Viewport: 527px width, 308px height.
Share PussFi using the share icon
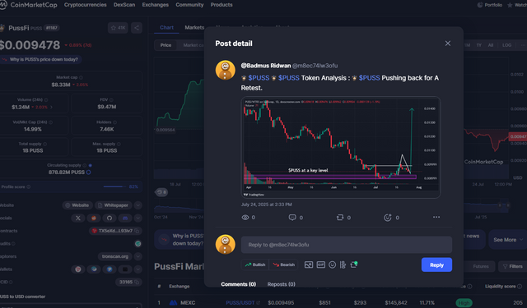[x=137, y=28]
